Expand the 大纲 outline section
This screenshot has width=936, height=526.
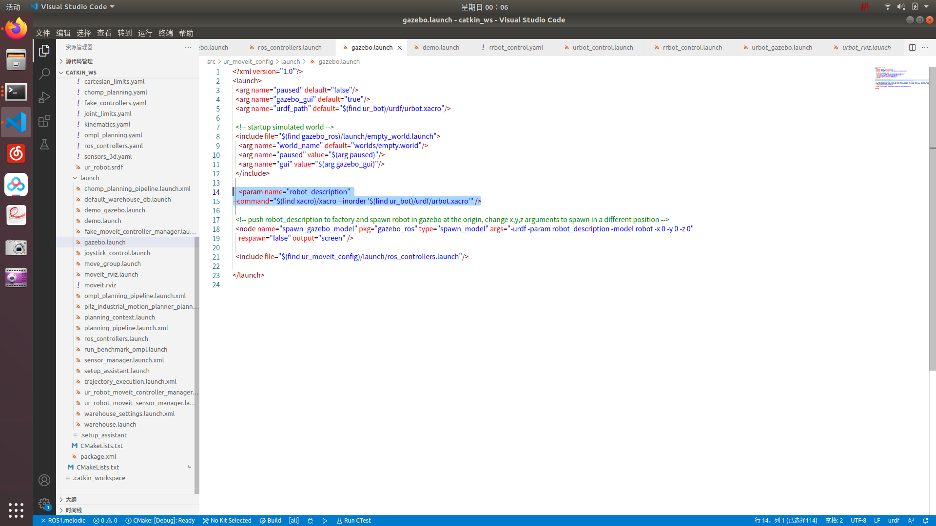pos(71,499)
